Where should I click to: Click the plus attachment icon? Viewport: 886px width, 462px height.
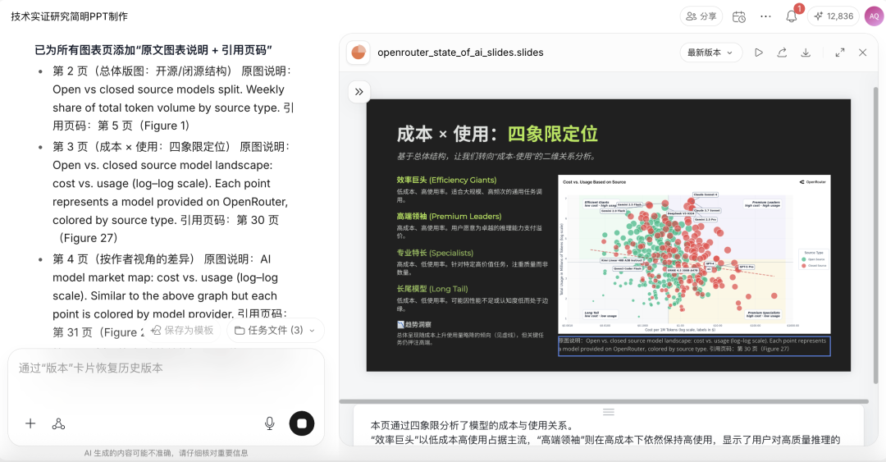(x=30, y=423)
